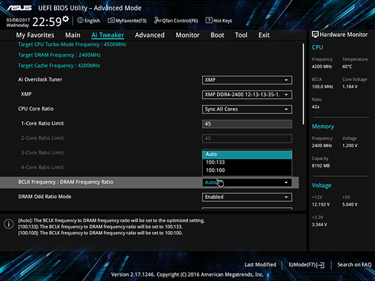Click the Ai Overclock Tuner label
Screen dimensions: 375x281
tap(40, 79)
